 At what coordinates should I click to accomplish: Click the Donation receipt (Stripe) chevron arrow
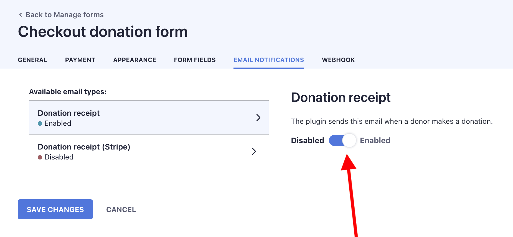click(254, 151)
